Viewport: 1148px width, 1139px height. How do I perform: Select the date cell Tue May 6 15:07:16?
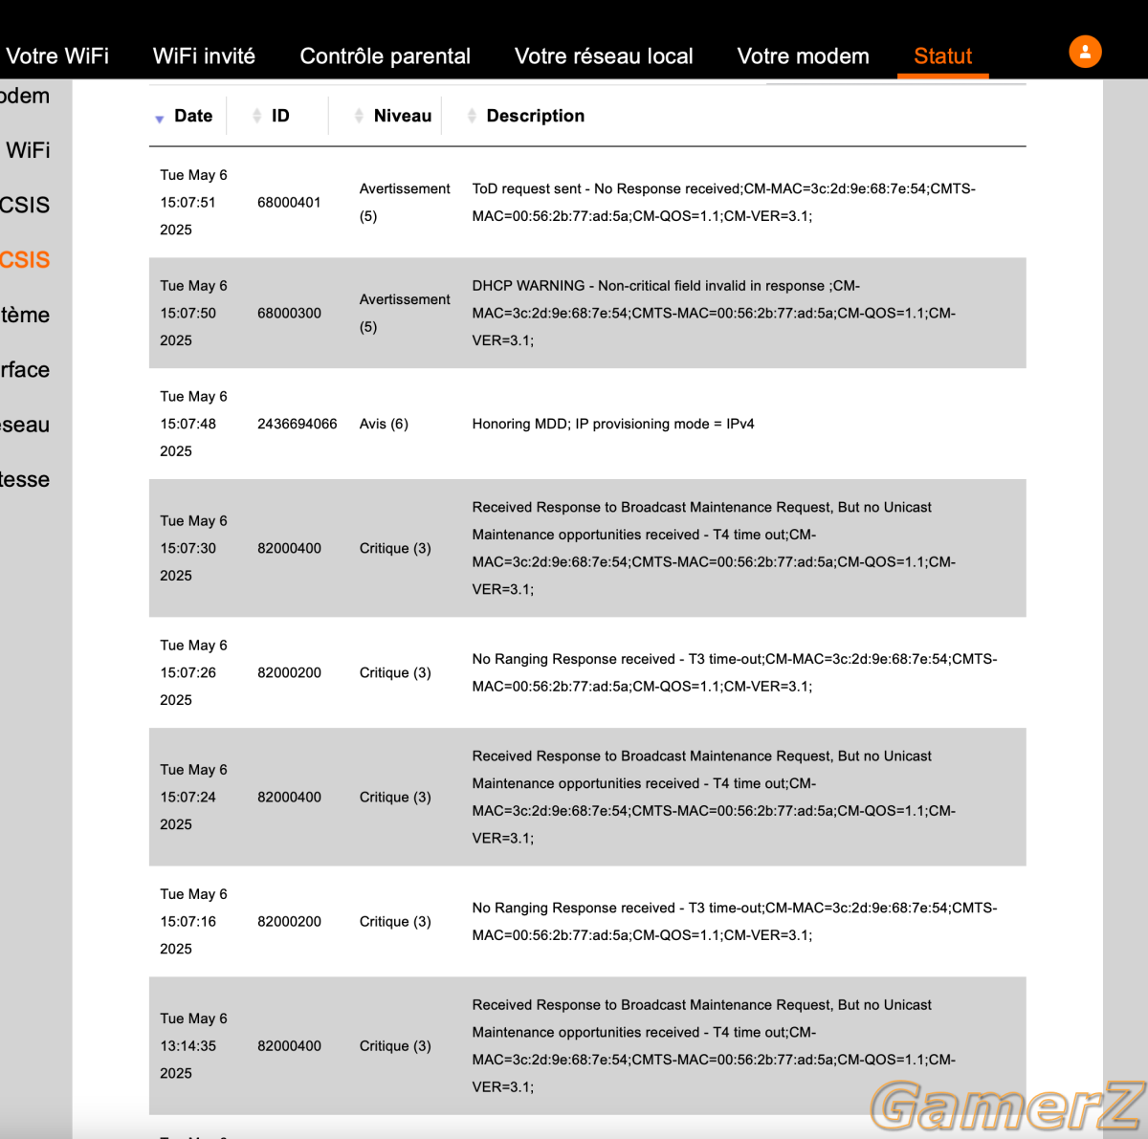[194, 921]
